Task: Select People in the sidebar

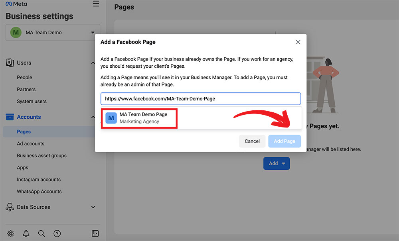Action: pyautogui.click(x=24, y=78)
